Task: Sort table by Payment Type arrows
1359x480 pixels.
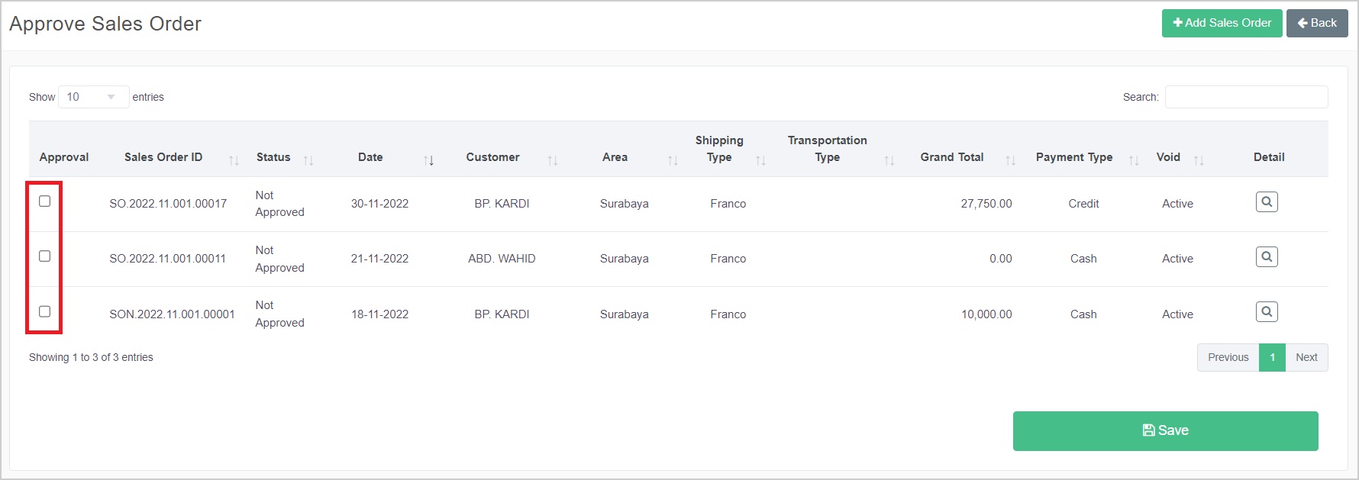Action: coord(1134,160)
